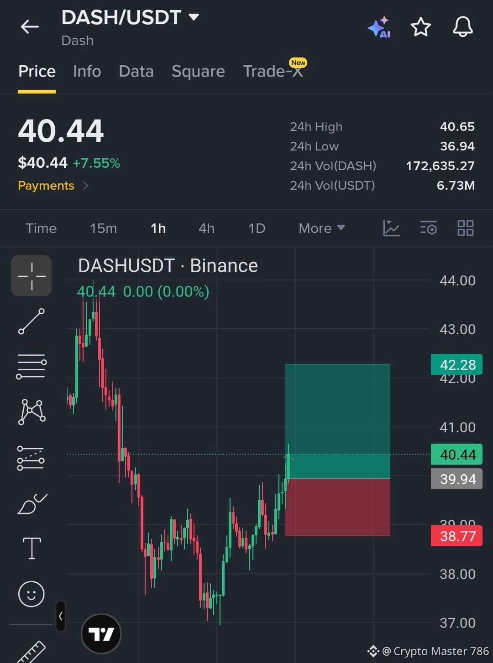
Task: Click the +7.55% change percentage
Action: pos(96,163)
